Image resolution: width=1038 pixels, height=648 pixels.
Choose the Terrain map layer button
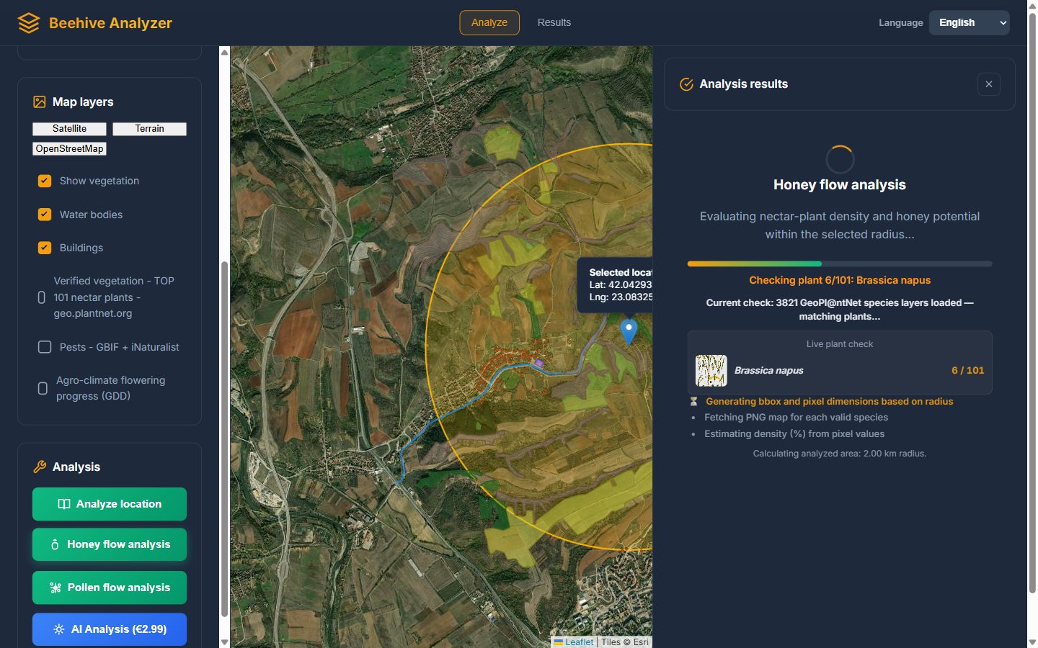[x=149, y=129]
